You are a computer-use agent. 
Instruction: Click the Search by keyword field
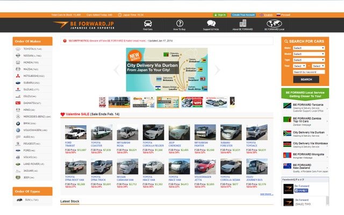pos(309,72)
